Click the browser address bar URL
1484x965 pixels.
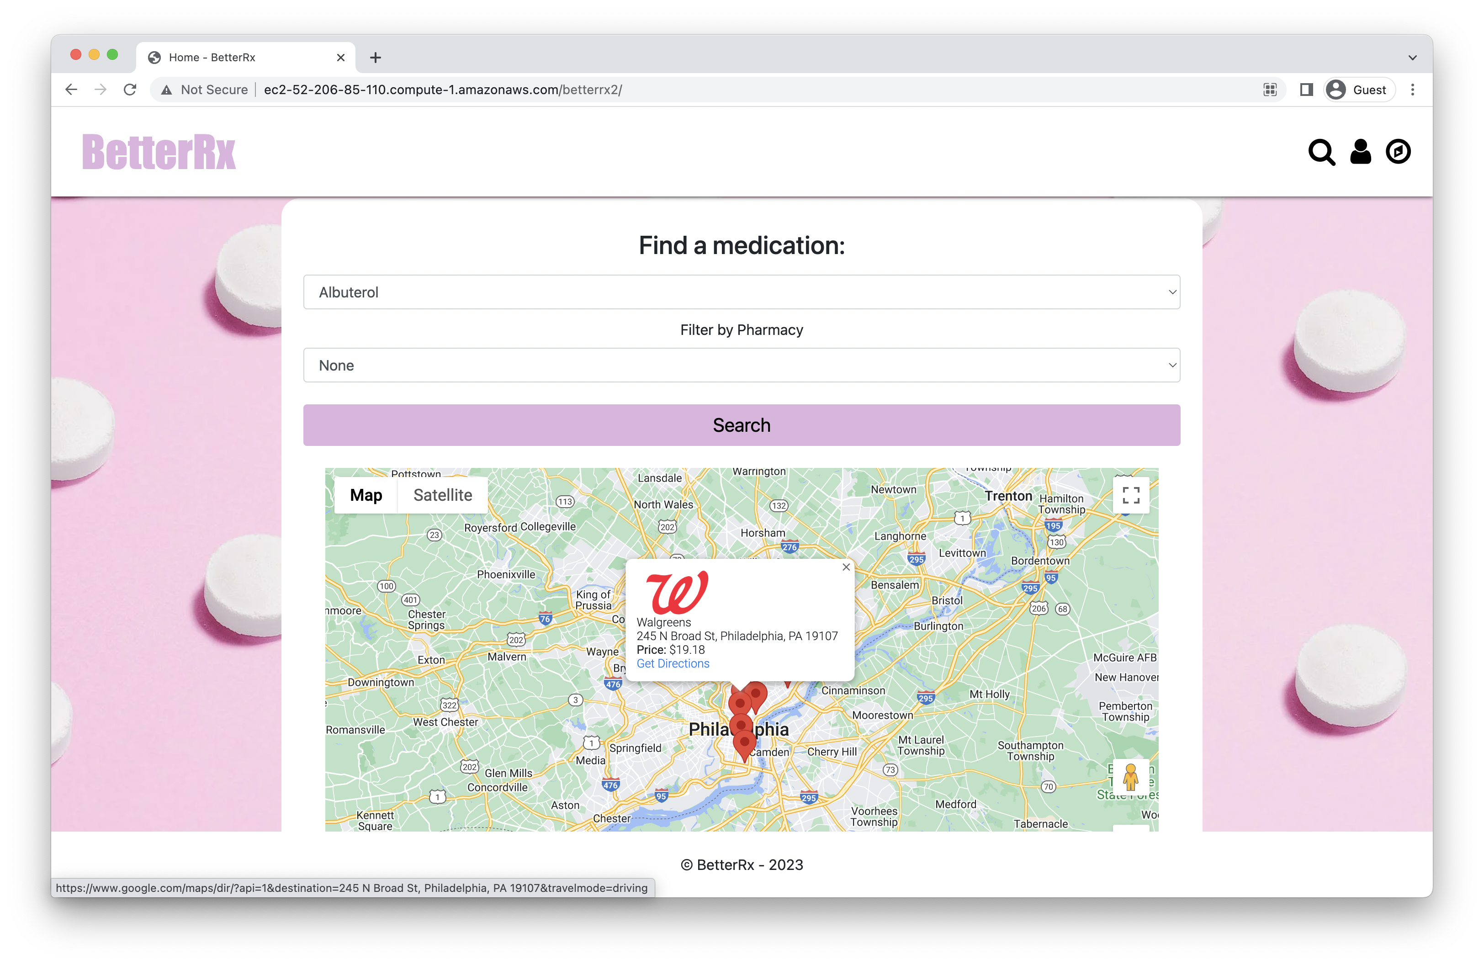click(443, 90)
